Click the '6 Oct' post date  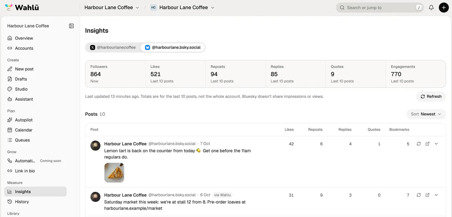(205, 195)
